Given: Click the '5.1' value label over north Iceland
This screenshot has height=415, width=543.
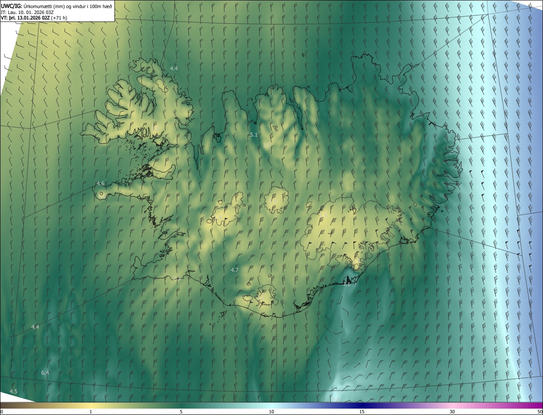Looking at the screenshot, I should tap(254, 135).
